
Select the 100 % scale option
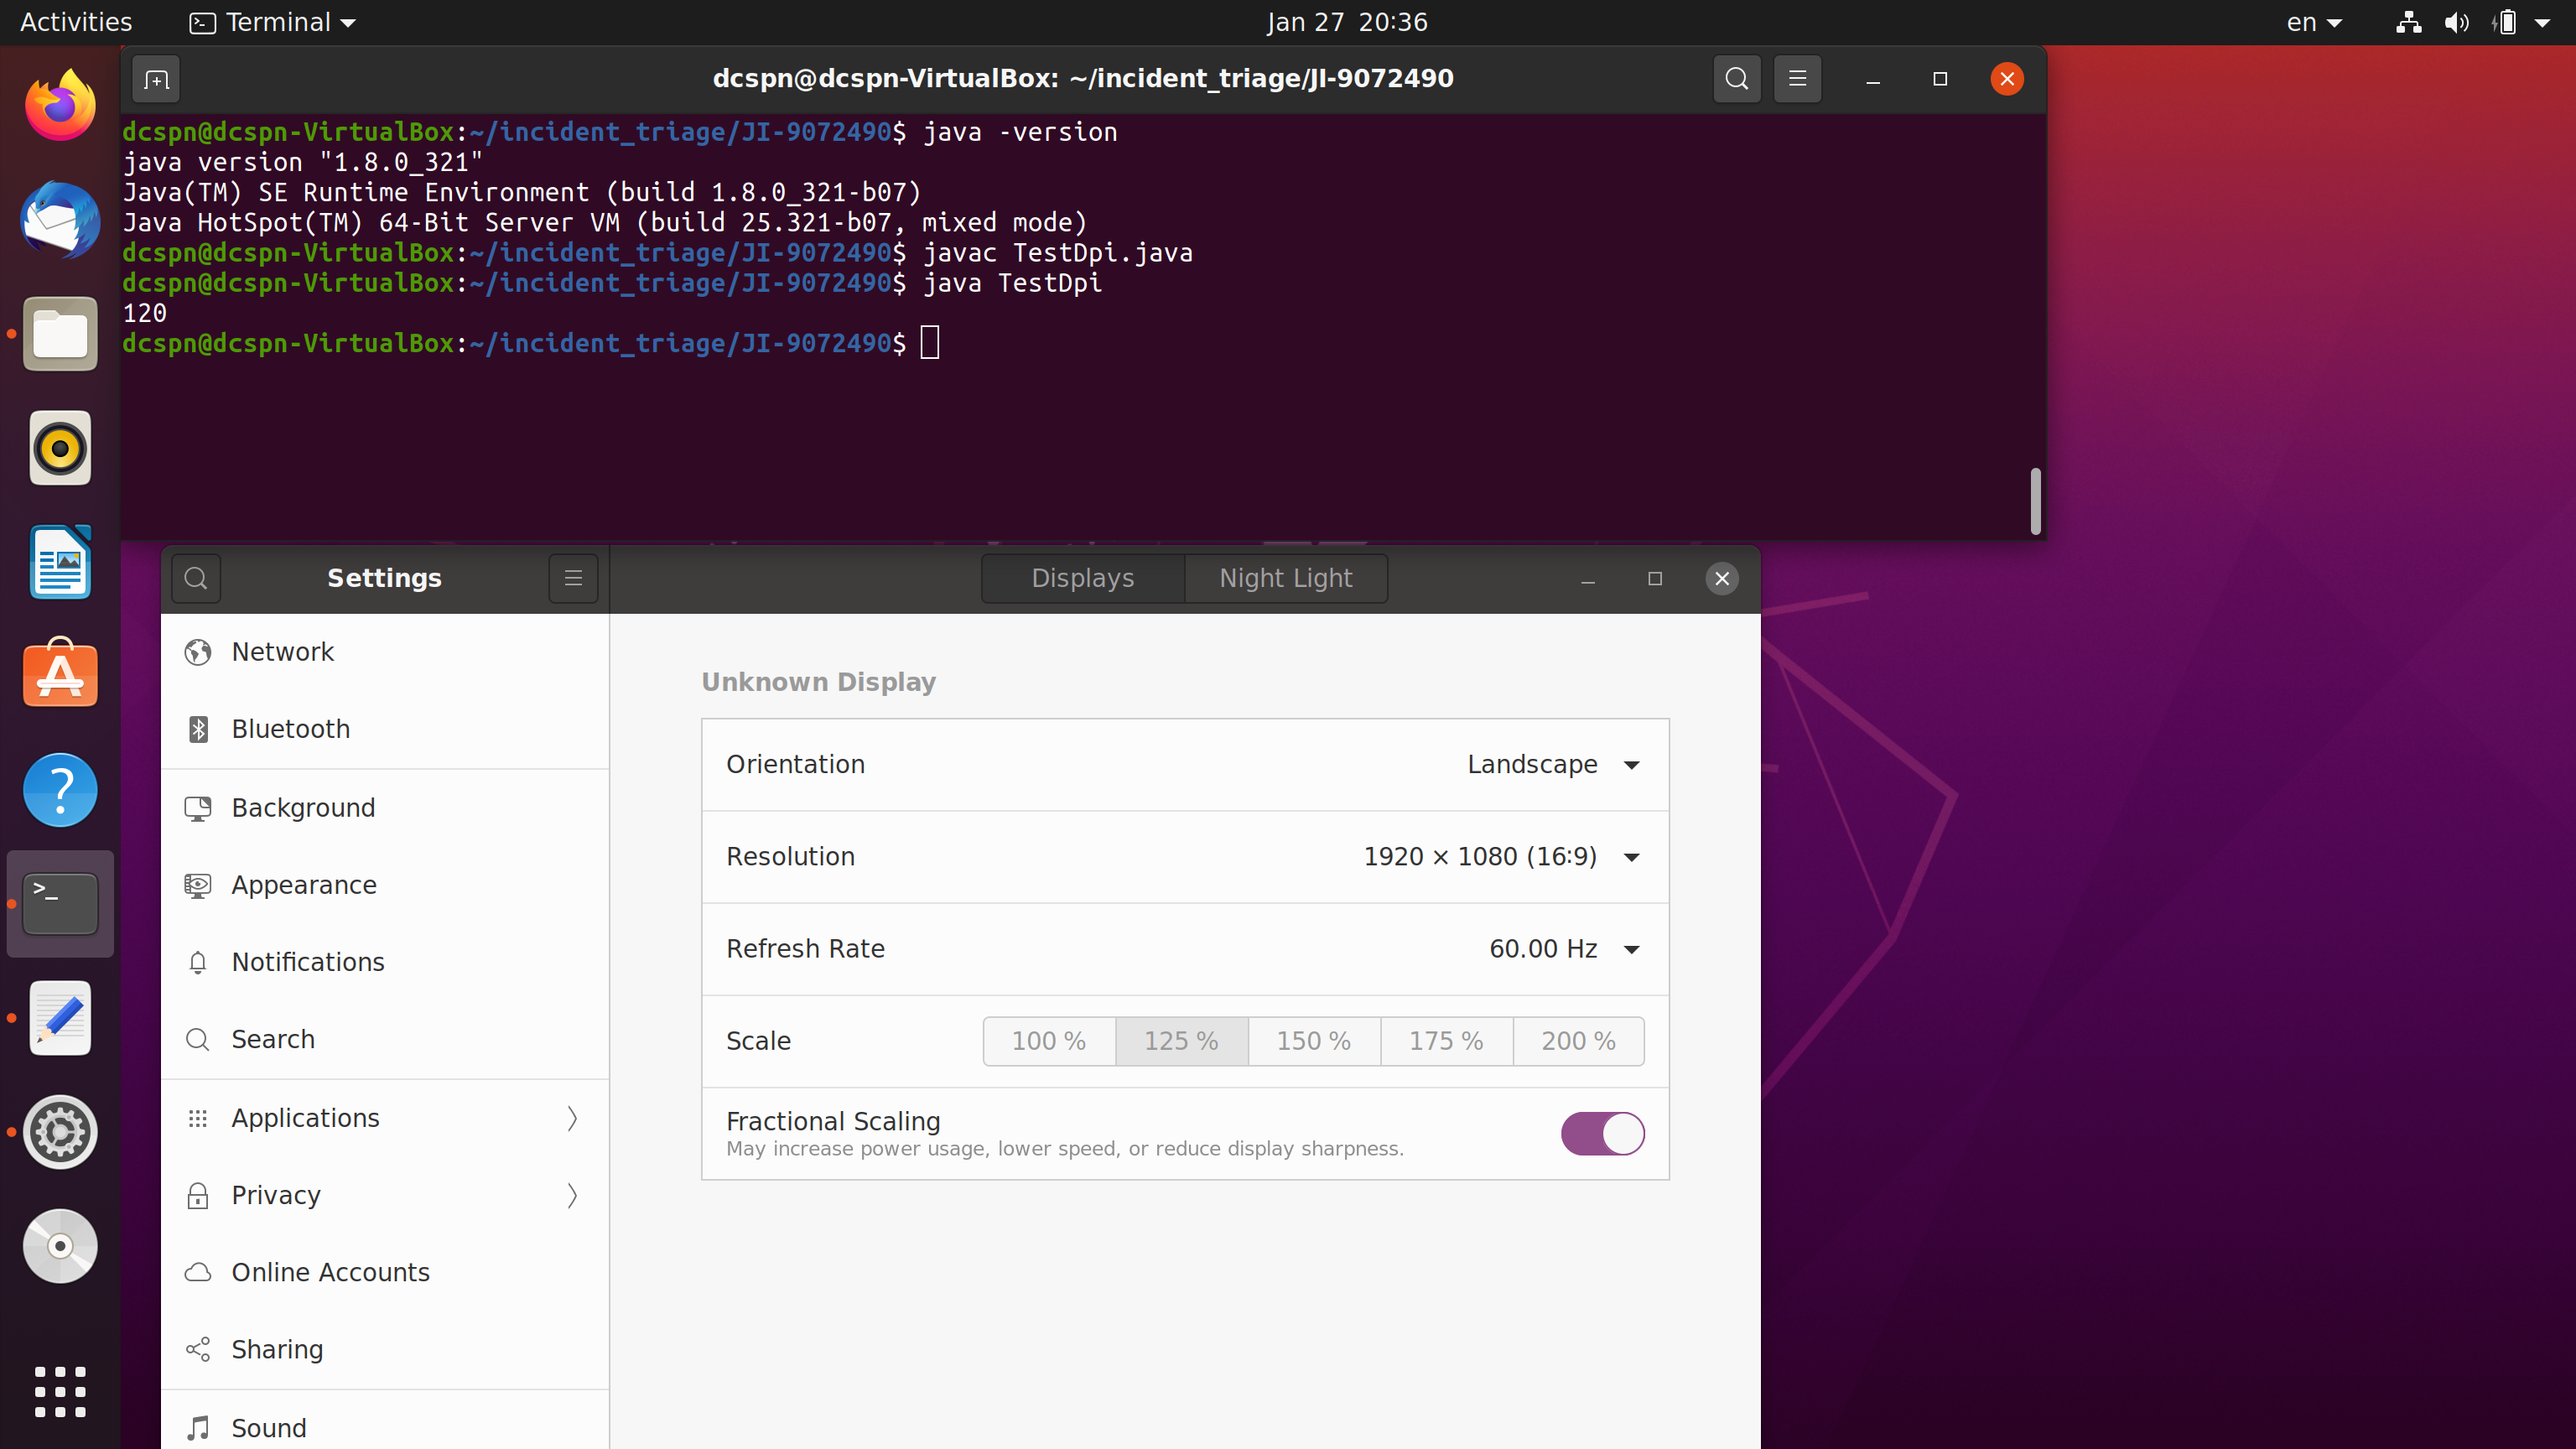pos(1048,1041)
